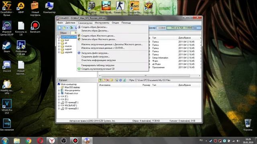
Task: Click the capacity bar showing 74% of 4.7GB
Action: [184, 28]
